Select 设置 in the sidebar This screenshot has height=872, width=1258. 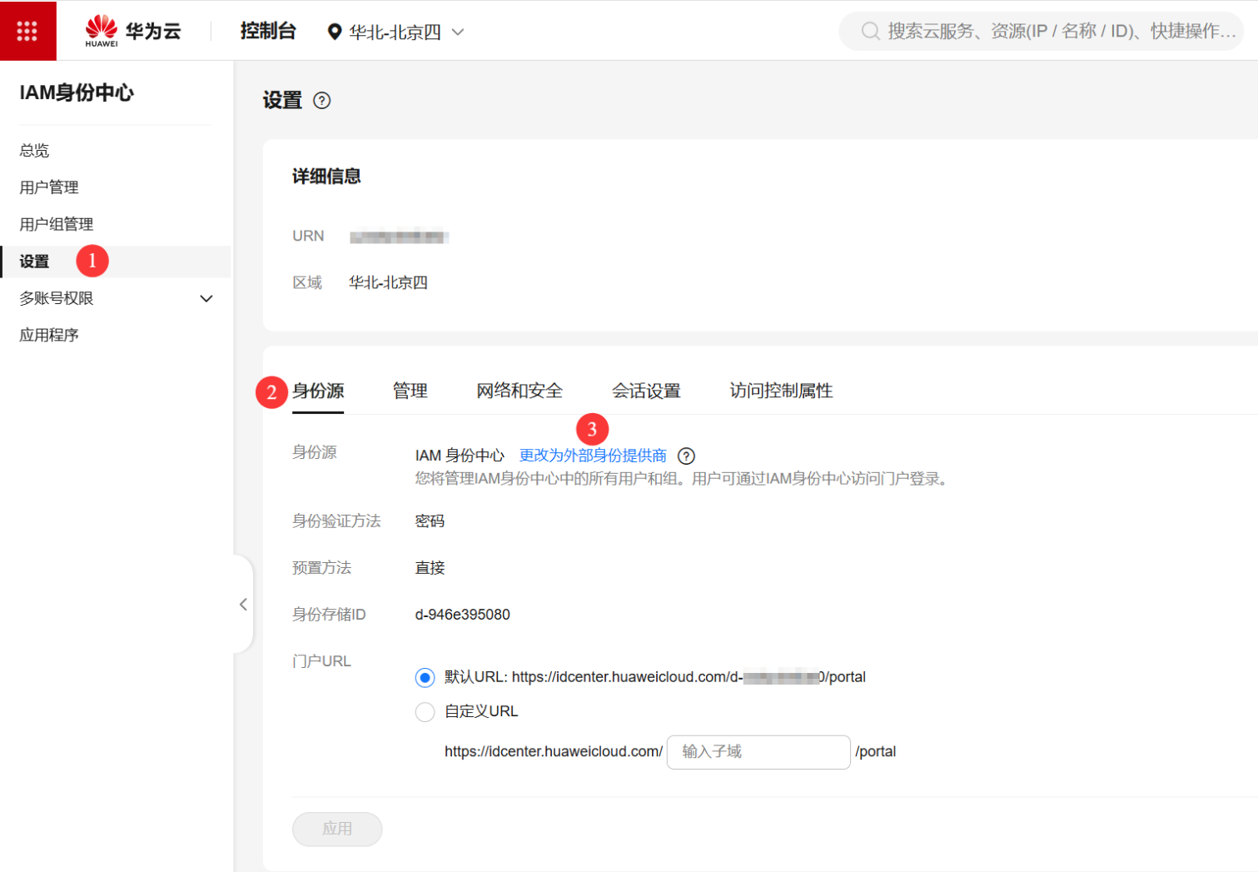point(115,262)
